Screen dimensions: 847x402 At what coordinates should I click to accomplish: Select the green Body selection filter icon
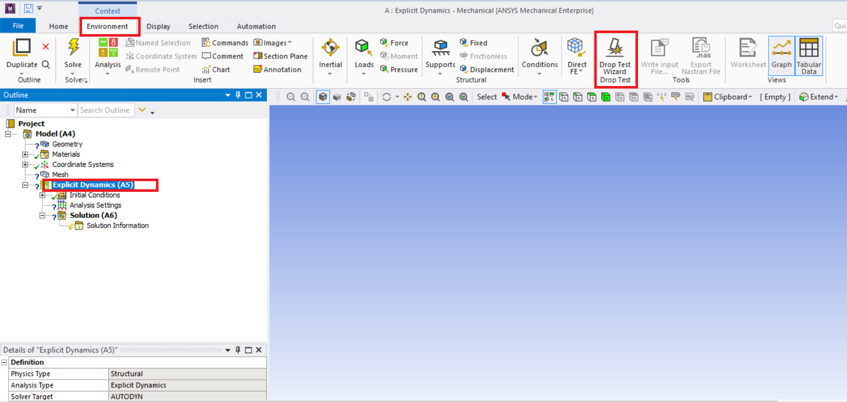click(605, 97)
